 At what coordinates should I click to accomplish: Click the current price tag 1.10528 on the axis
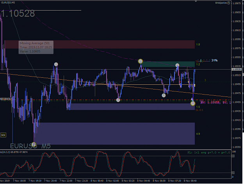pos(236,70)
